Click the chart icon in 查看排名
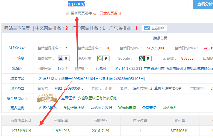 (147, 28)
